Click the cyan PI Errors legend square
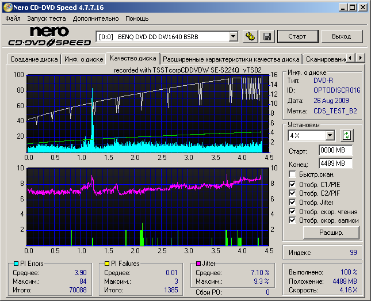Viewport: 371px width, 301px height. point(16,264)
